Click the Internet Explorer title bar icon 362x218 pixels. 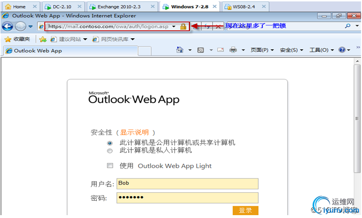[6, 16]
